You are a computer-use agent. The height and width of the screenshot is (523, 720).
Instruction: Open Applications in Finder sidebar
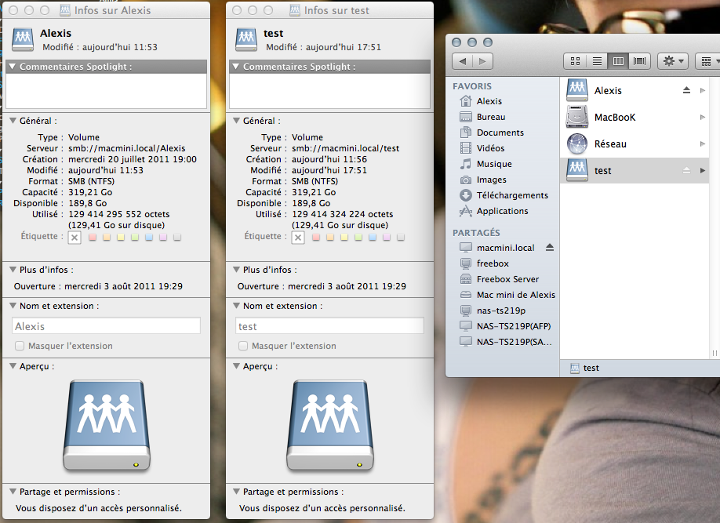tap(502, 211)
